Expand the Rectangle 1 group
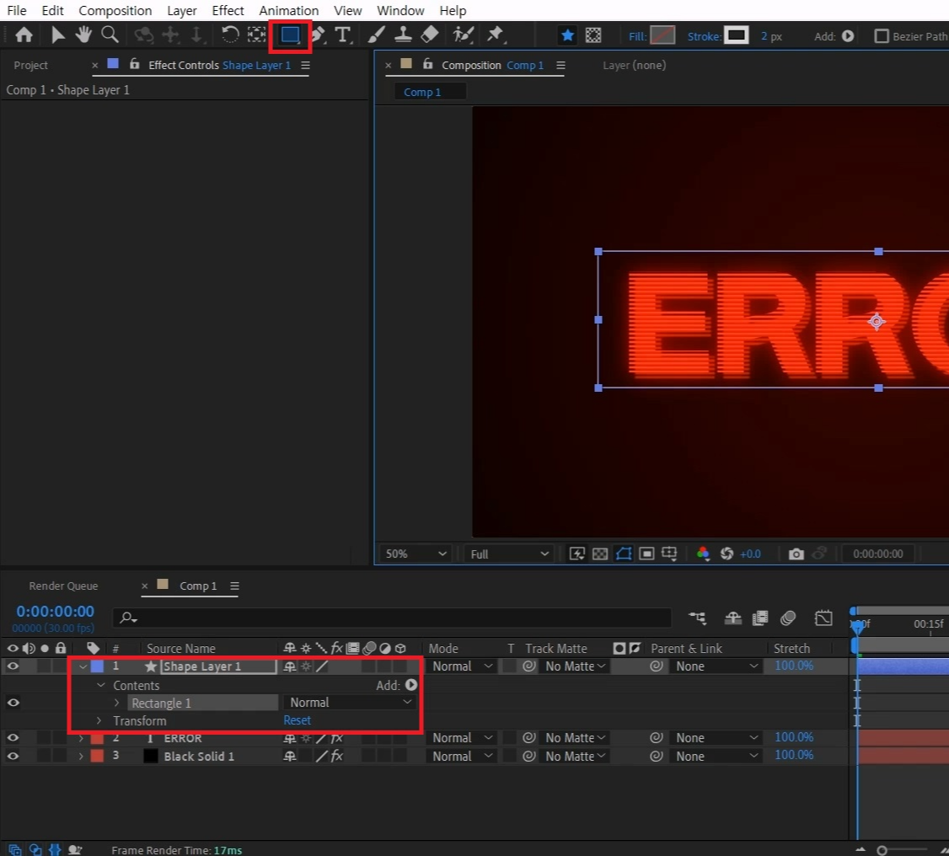949x856 pixels. (117, 703)
